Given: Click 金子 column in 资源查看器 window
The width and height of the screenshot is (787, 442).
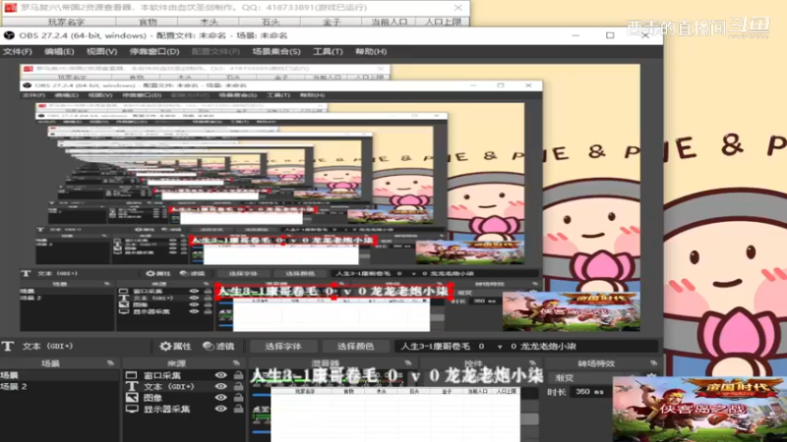Looking at the screenshot, I should (x=332, y=22).
